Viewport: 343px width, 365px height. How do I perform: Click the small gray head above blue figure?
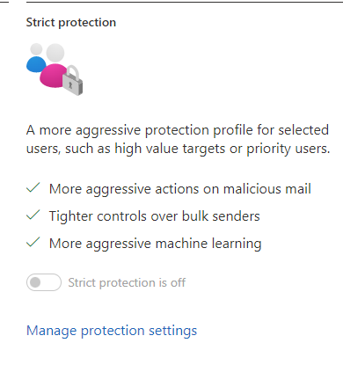click(36, 49)
